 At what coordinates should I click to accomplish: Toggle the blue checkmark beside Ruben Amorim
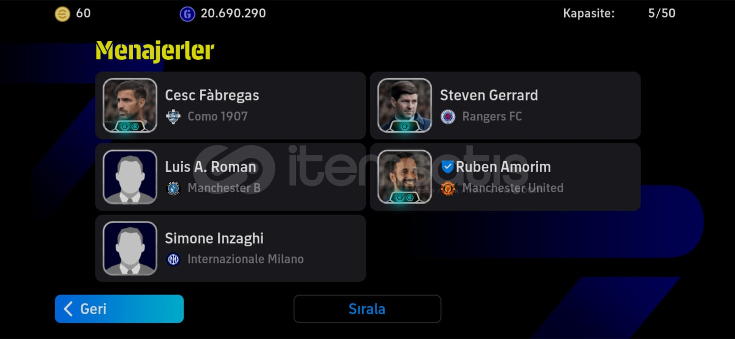click(447, 166)
